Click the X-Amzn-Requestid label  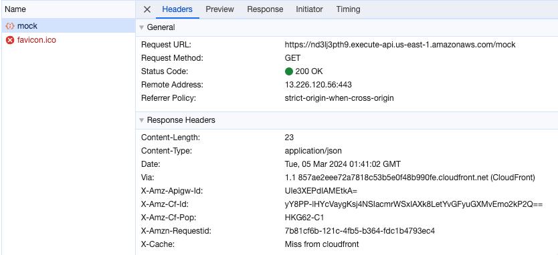pos(176,231)
